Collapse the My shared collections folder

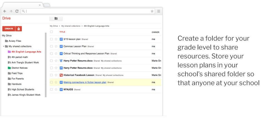pos(4,46)
